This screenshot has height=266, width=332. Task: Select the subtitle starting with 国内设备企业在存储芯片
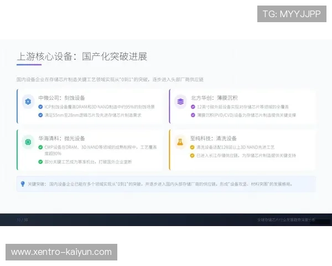pyautogui.click(x=110, y=80)
